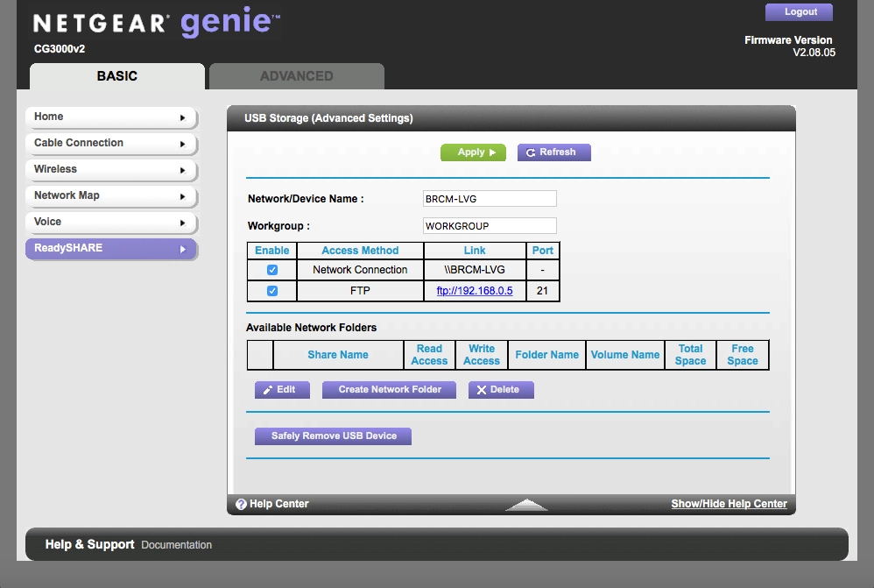Click the FTP access method cell

click(360, 291)
